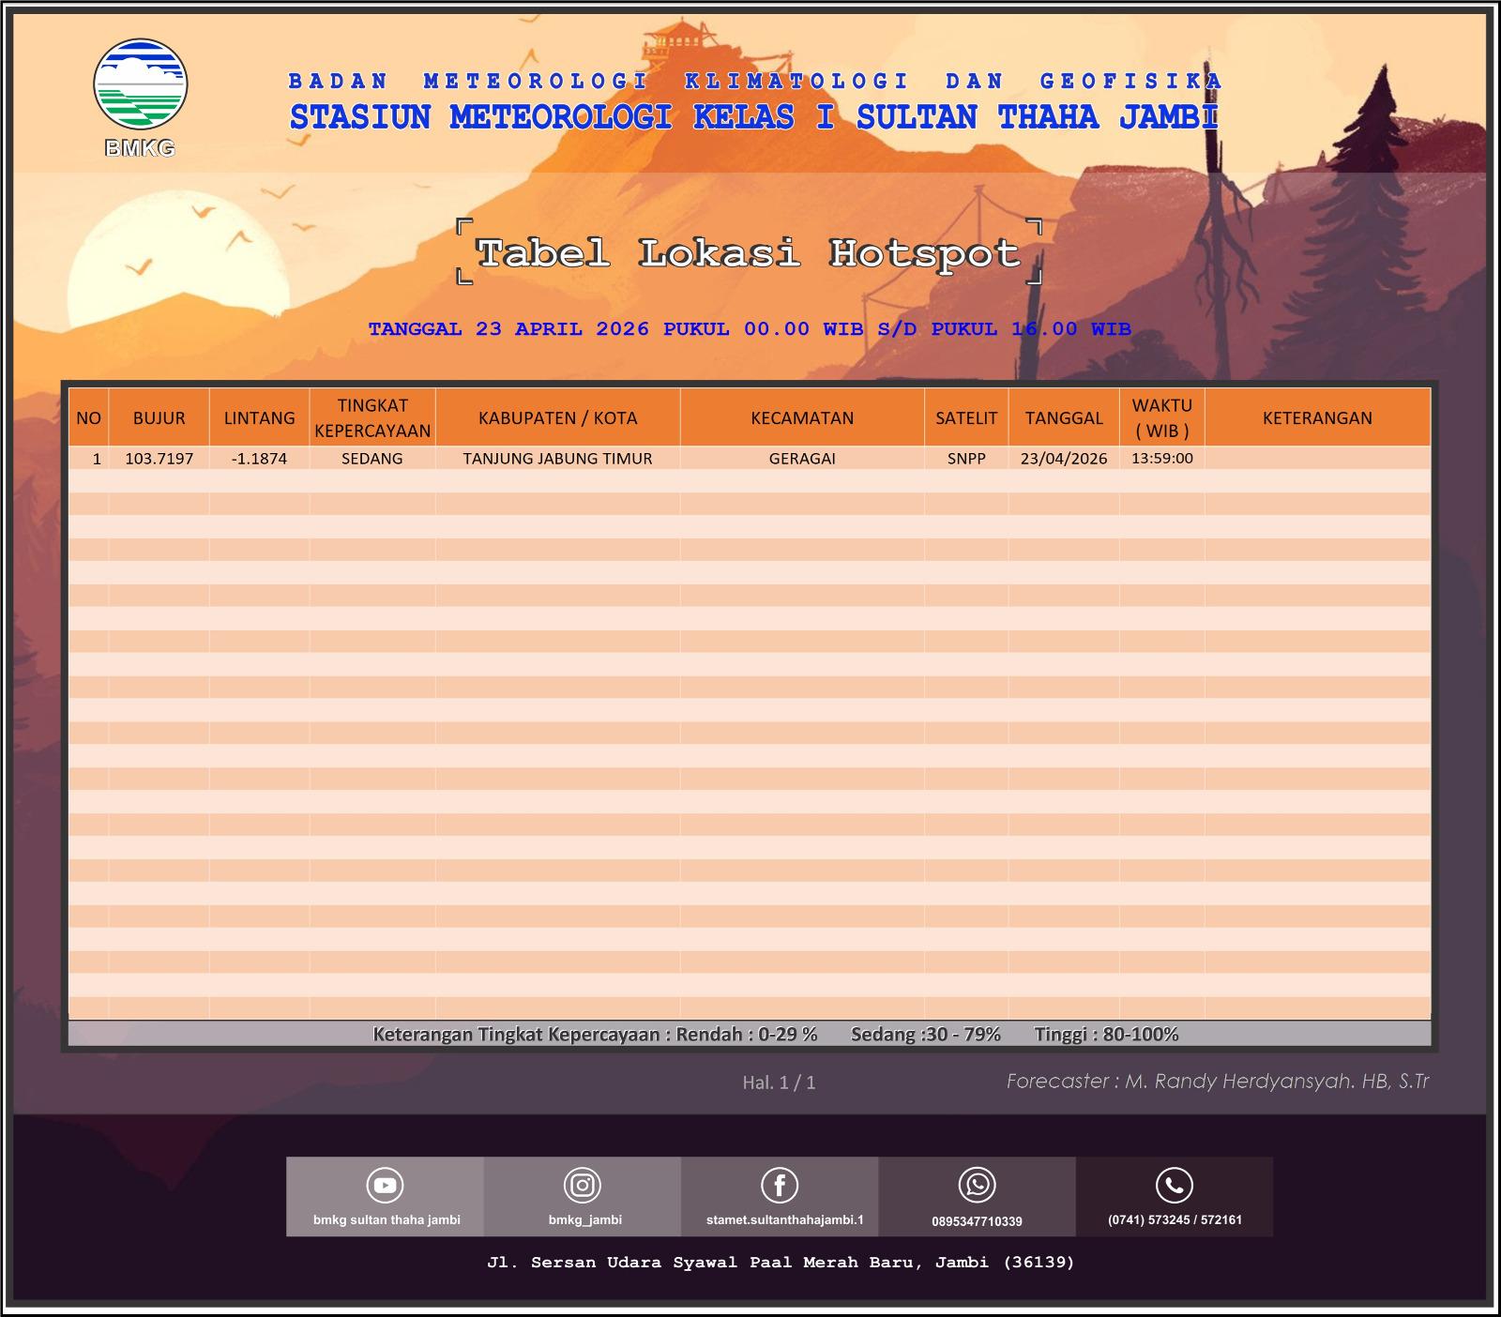Select the TINGKAT KEPERCAYAAN column header
The width and height of the screenshot is (1501, 1317).
pos(372,417)
